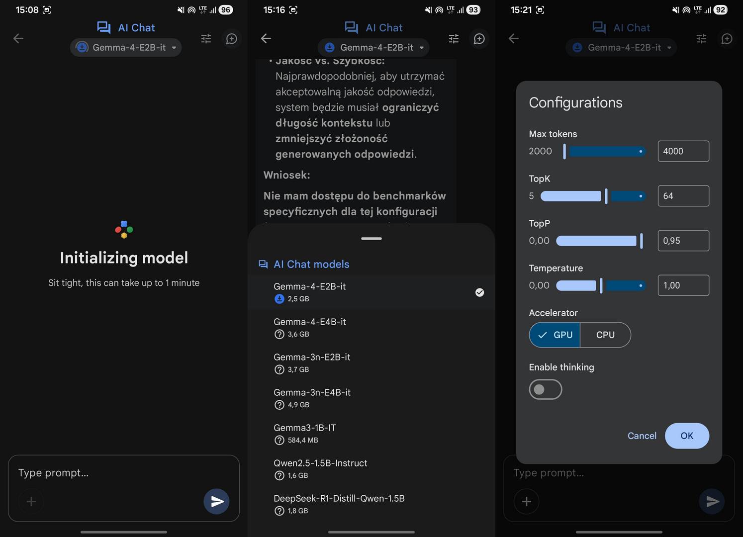The width and height of the screenshot is (743, 537).
Task: Tap the bright send arrow on Initializing model screen
Action: pyautogui.click(x=216, y=501)
